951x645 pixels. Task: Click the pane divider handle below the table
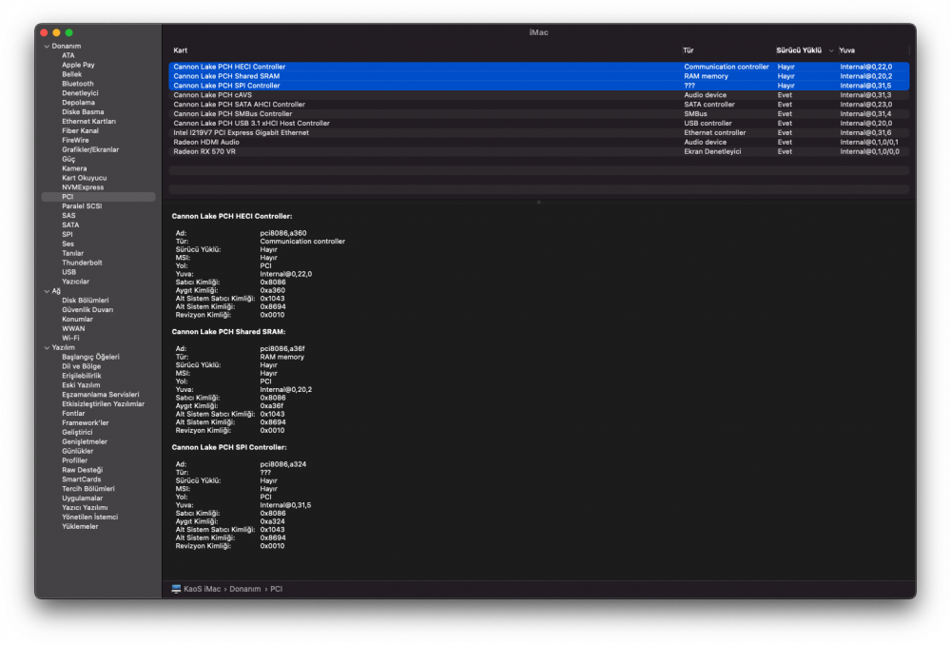(x=538, y=203)
